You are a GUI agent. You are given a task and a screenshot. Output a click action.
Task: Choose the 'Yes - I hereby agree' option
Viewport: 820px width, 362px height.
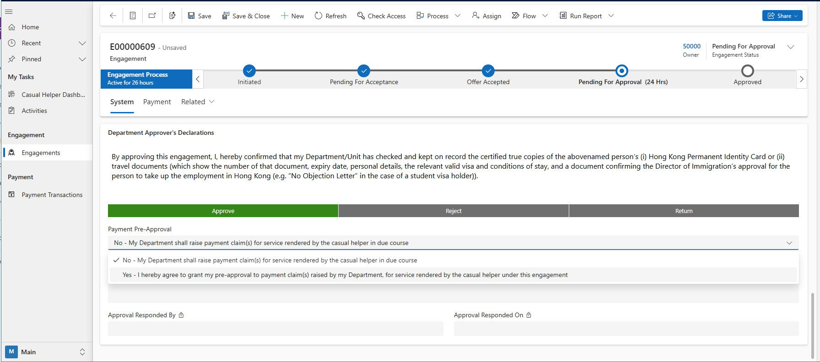pos(345,275)
